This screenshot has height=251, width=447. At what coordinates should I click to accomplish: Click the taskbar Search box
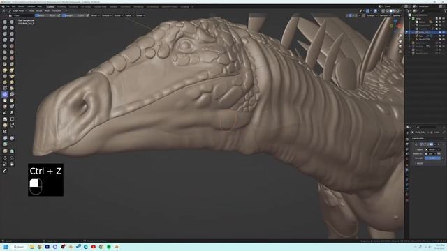coord(20,247)
